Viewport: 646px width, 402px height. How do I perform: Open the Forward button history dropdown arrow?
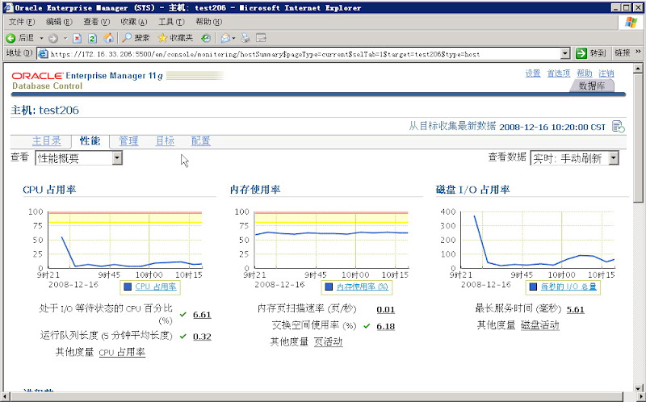pyautogui.click(x=65, y=38)
